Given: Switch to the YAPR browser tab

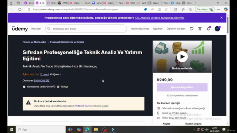Looking at the screenshot, I should [63, 3].
